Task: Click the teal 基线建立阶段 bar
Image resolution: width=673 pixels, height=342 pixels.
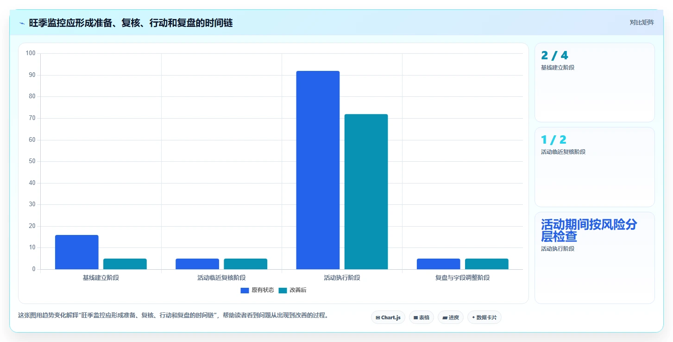Action: 125,264
